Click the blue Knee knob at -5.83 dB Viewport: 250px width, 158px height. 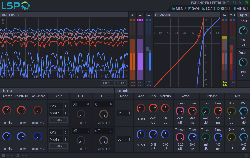[x=153, y=134]
